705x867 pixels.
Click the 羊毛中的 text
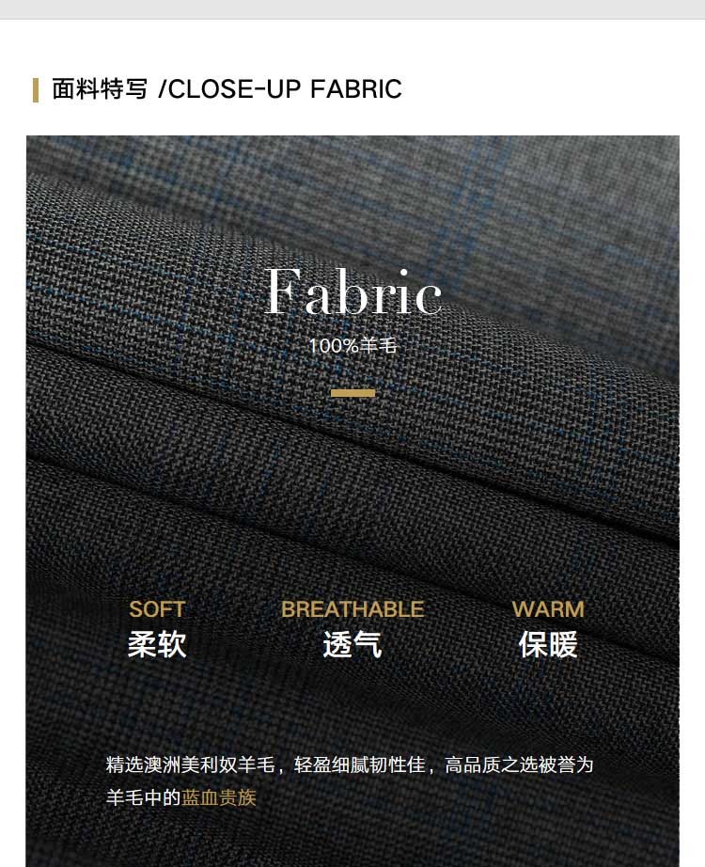coord(144,797)
